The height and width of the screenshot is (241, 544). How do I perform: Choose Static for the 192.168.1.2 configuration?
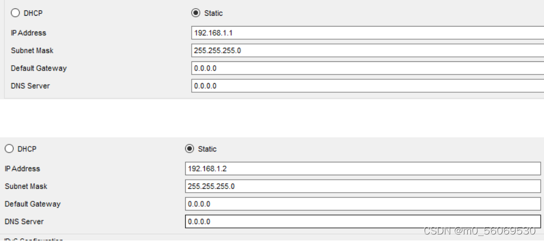click(x=190, y=149)
